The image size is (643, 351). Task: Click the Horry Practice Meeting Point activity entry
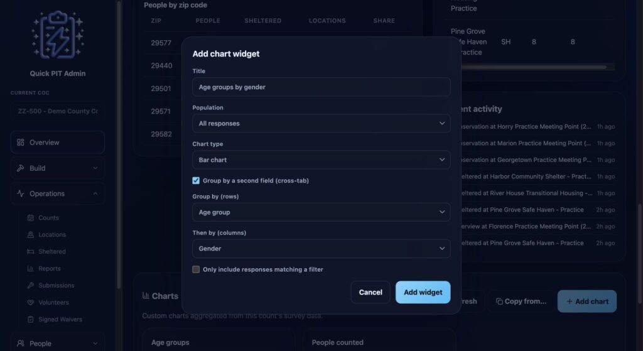[538, 127]
